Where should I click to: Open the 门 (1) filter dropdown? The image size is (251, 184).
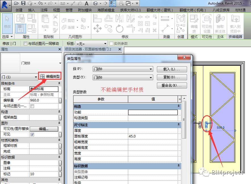[x=19, y=77]
